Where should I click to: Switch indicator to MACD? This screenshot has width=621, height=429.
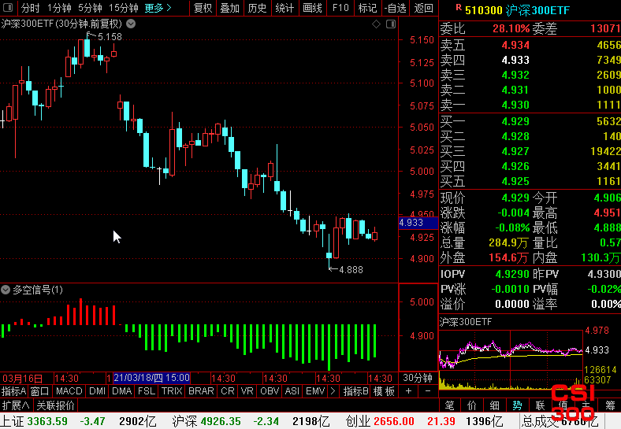[69, 391]
